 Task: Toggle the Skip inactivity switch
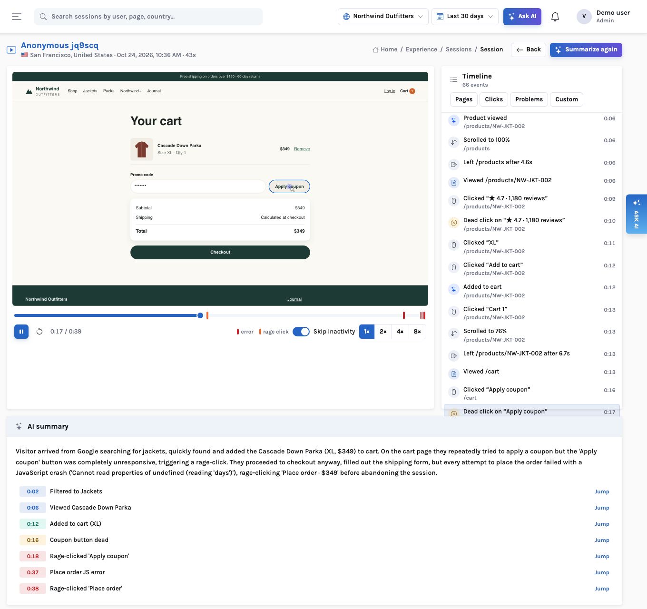click(x=301, y=332)
